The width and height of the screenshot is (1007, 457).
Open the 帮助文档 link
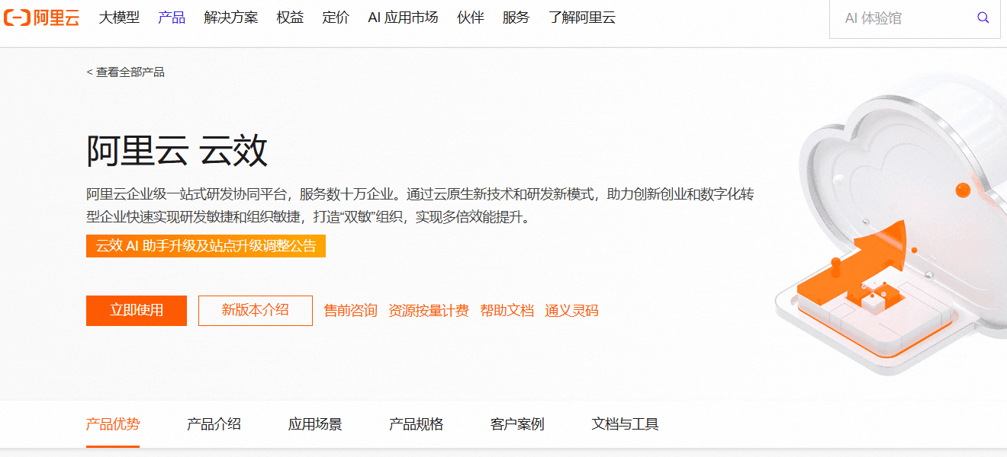pyautogui.click(x=507, y=310)
